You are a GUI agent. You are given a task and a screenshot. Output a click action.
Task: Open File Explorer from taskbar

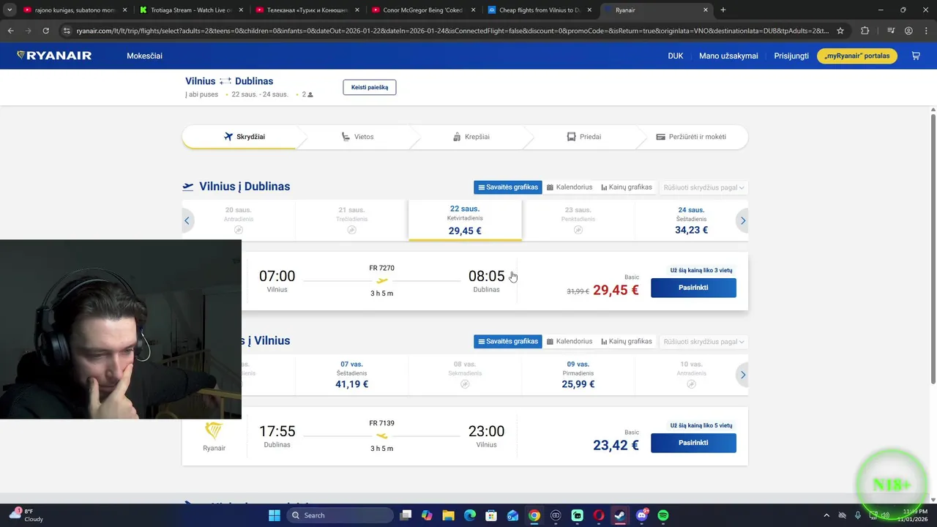click(x=448, y=515)
